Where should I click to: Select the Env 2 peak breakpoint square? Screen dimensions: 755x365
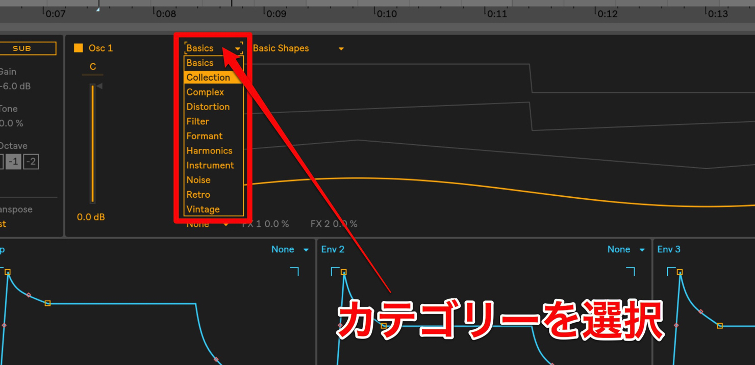click(344, 272)
